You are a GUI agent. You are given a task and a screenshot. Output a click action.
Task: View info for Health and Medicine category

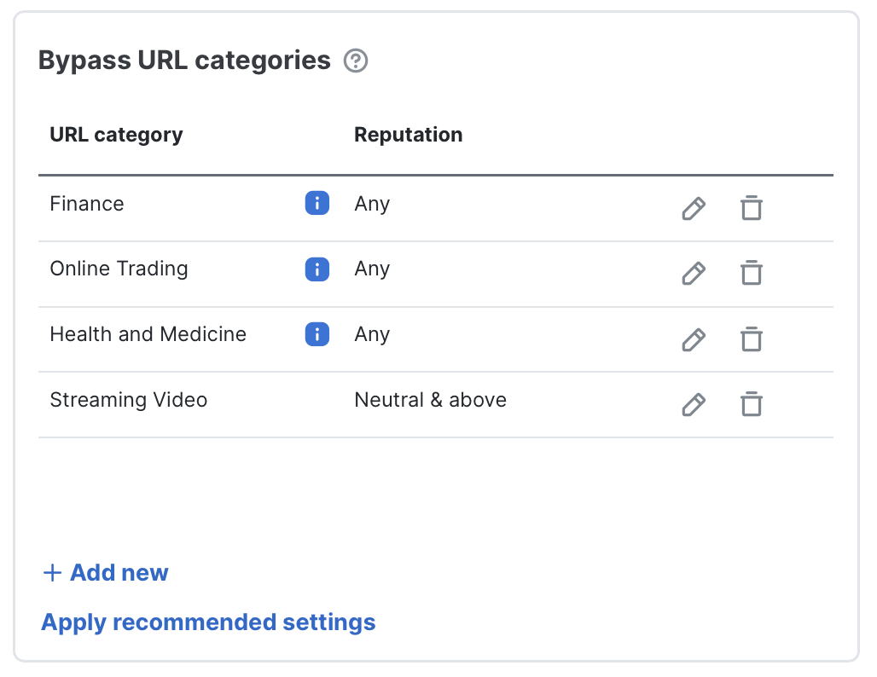click(316, 334)
